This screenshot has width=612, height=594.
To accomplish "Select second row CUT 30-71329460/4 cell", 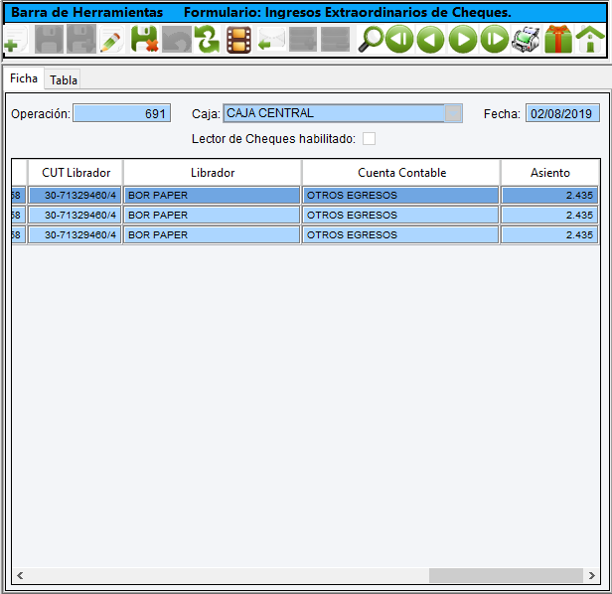I will tap(75, 215).
